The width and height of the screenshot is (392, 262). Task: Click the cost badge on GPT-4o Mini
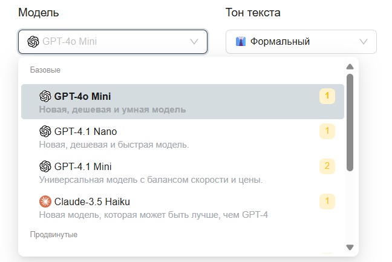coord(327,96)
